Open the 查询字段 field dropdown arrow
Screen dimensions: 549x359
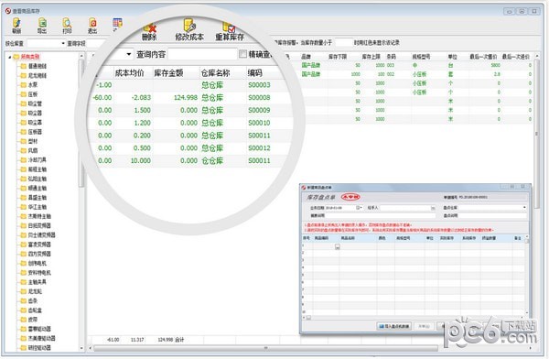pyautogui.click(x=129, y=54)
